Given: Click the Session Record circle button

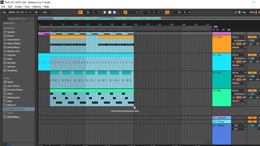Looking at the screenshot, I should point(137,12).
